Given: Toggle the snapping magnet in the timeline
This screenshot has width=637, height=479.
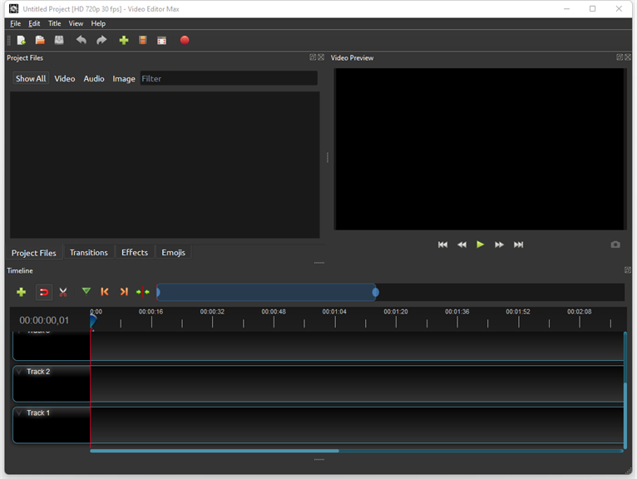Looking at the screenshot, I should [x=44, y=292].
